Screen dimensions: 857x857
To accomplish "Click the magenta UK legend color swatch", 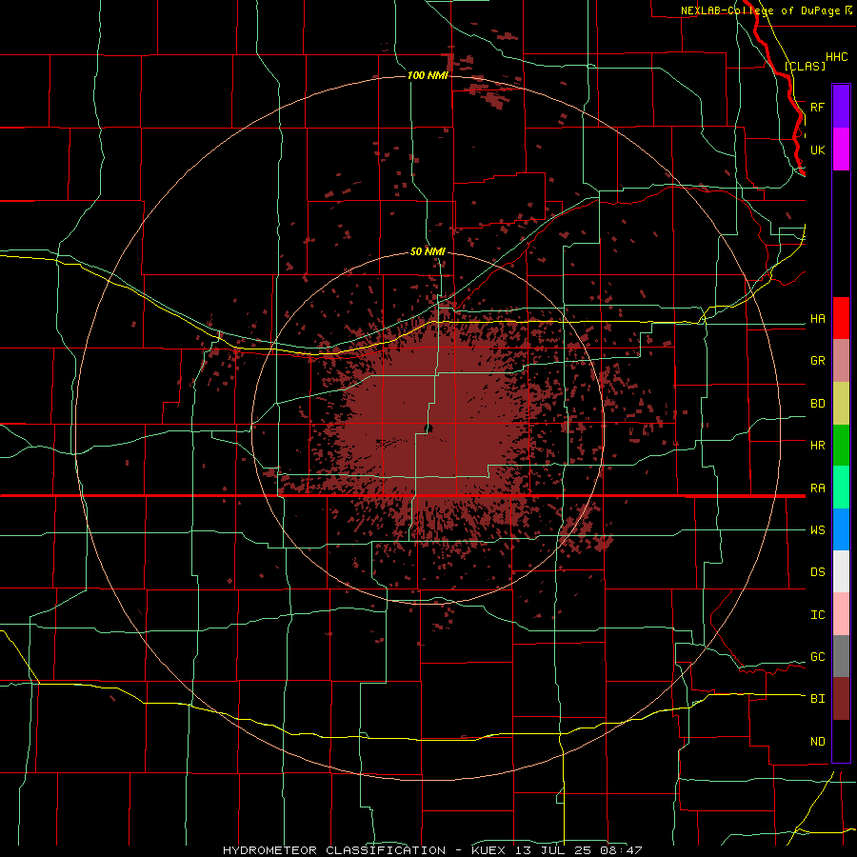I will [x=841, y=149].
